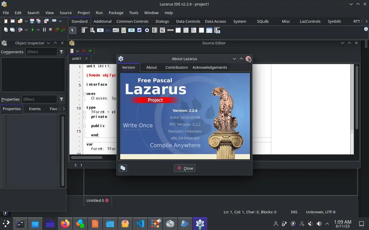
Task: Open the Tools menu
Action: pos(133,13)
